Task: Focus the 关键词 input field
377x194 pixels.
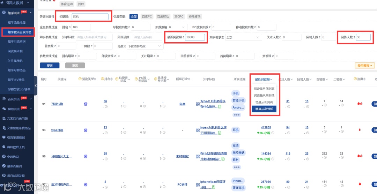Action: (x=90, y=17)
